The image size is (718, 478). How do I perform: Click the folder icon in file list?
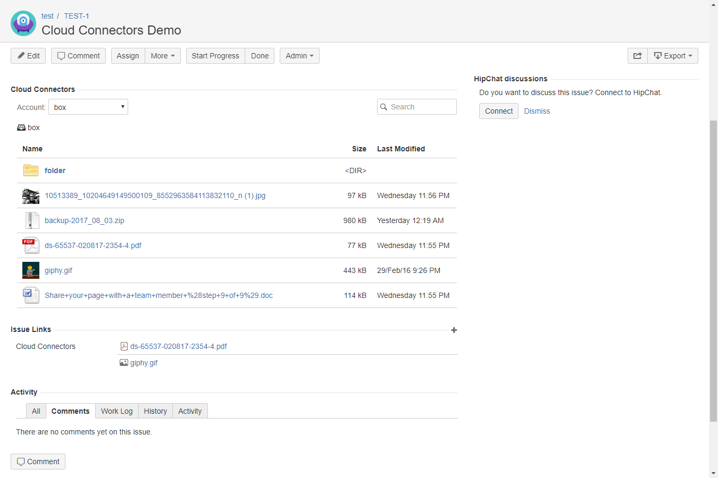tap(31, 170)
